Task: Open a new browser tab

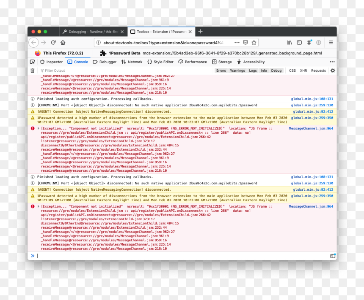Action: pos(201,32)
